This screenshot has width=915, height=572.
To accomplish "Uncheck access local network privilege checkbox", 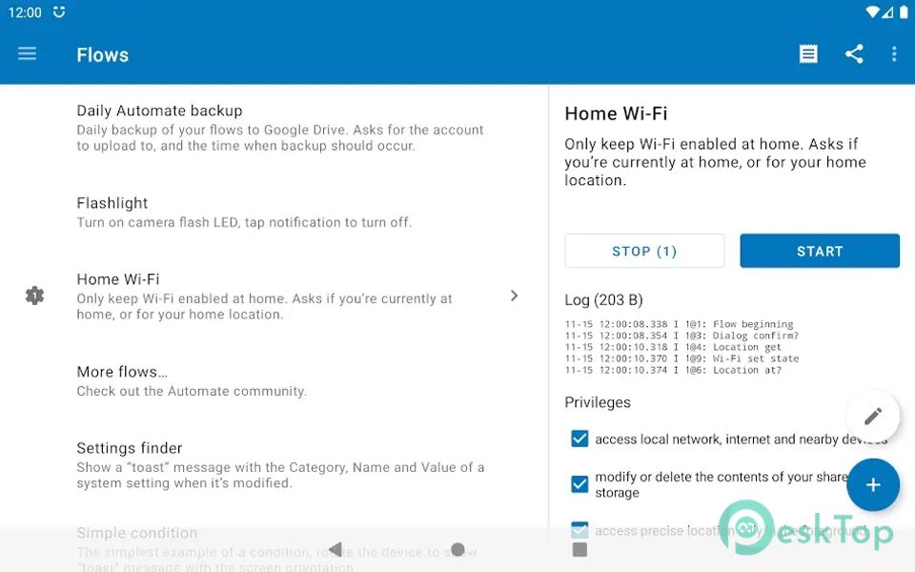I will tap(579, 439).
